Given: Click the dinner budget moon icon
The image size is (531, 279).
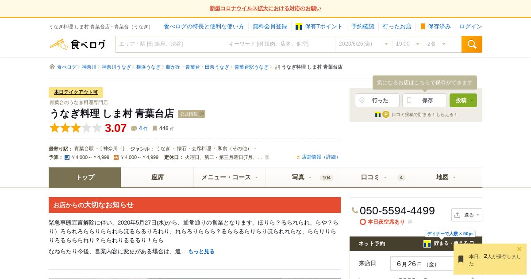Looking at the screenshot, I should pos(67,157).
